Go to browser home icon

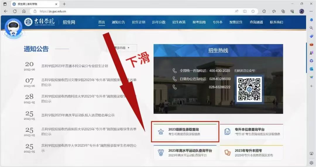click(24, 11)
